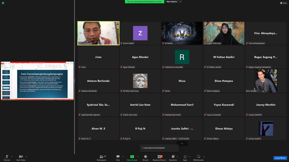289x162 pixels.
Task: Click the Astrid Lian Koto tile
Action: coord(140,105)
